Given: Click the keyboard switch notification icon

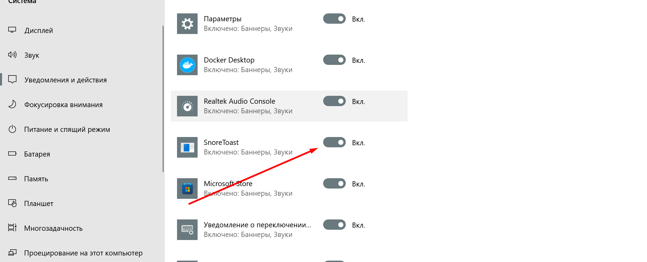Looking at the screenshot, I should coord(187,230).
